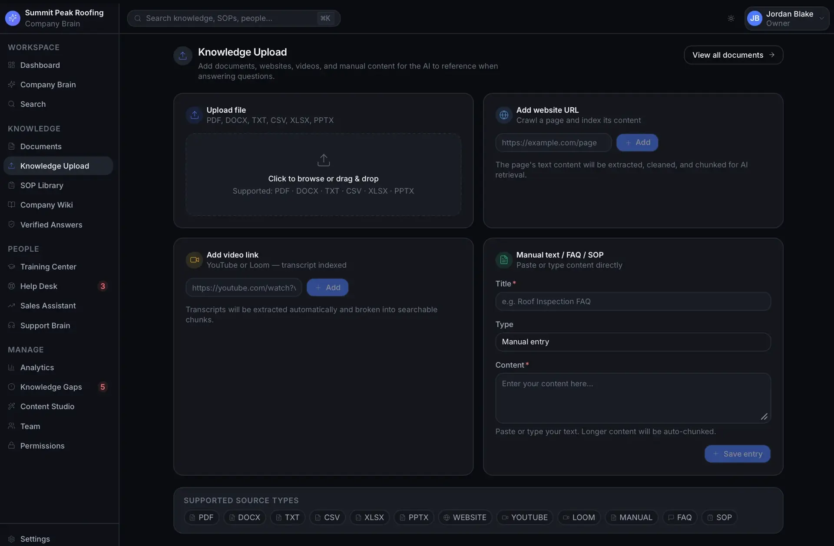Click the MANUAL source type chip
Viewport: 834px width, 546px height.
(631, 517)
